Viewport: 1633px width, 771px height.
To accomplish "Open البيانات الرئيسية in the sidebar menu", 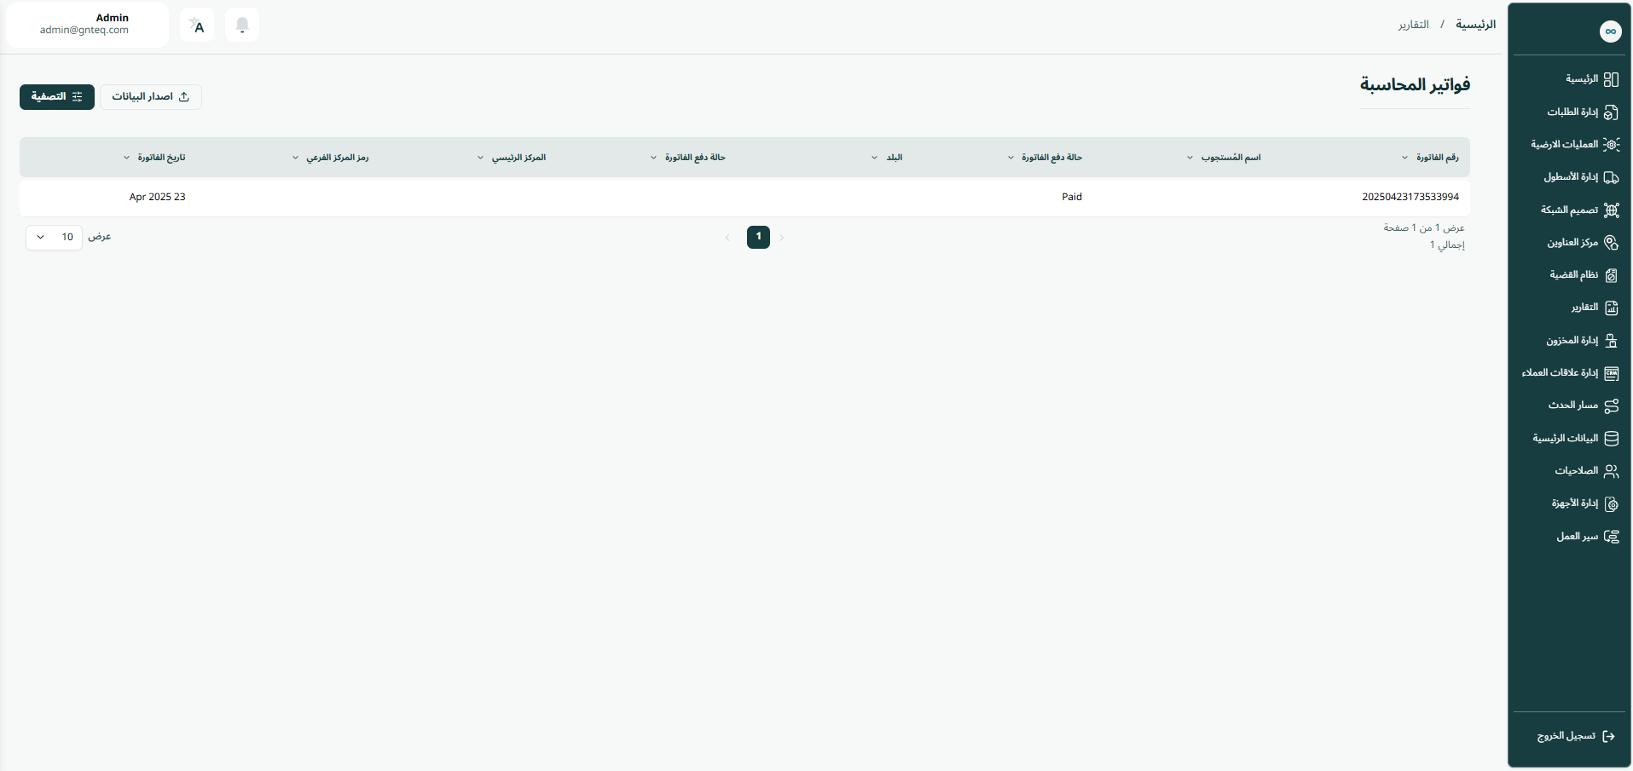I will coord(1566,438).
